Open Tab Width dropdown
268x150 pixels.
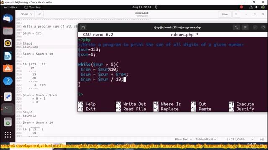click(x=206, y=140)
